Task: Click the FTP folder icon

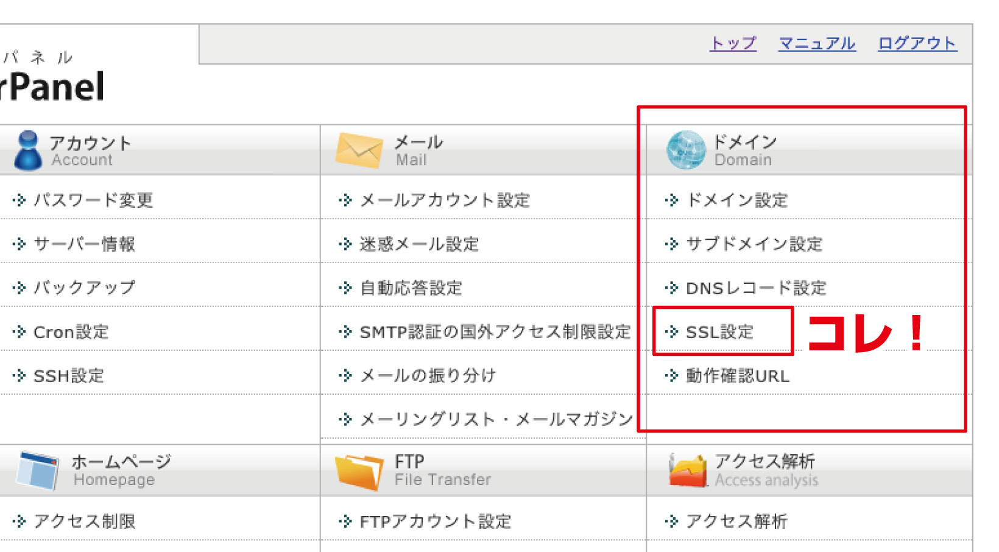Action: tap(359, 471)
